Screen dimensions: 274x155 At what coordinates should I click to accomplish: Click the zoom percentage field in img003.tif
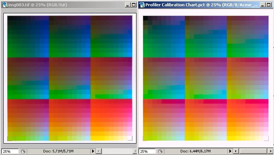(10, 151)
